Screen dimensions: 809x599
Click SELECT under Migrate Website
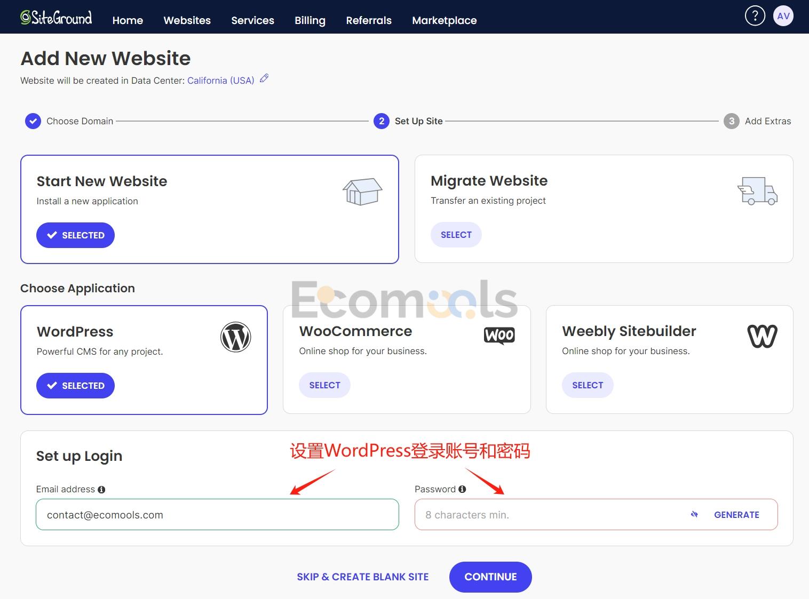[x=456, y=235]
